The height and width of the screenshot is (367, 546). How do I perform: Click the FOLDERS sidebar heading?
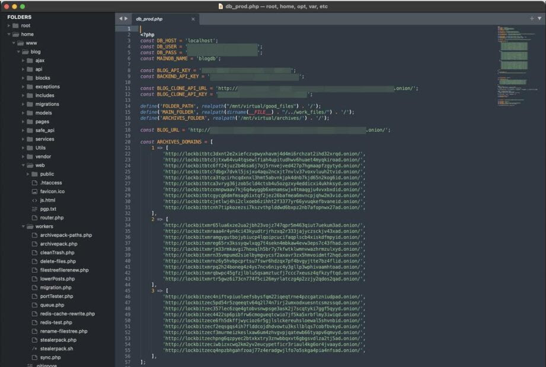coord(19,17)
